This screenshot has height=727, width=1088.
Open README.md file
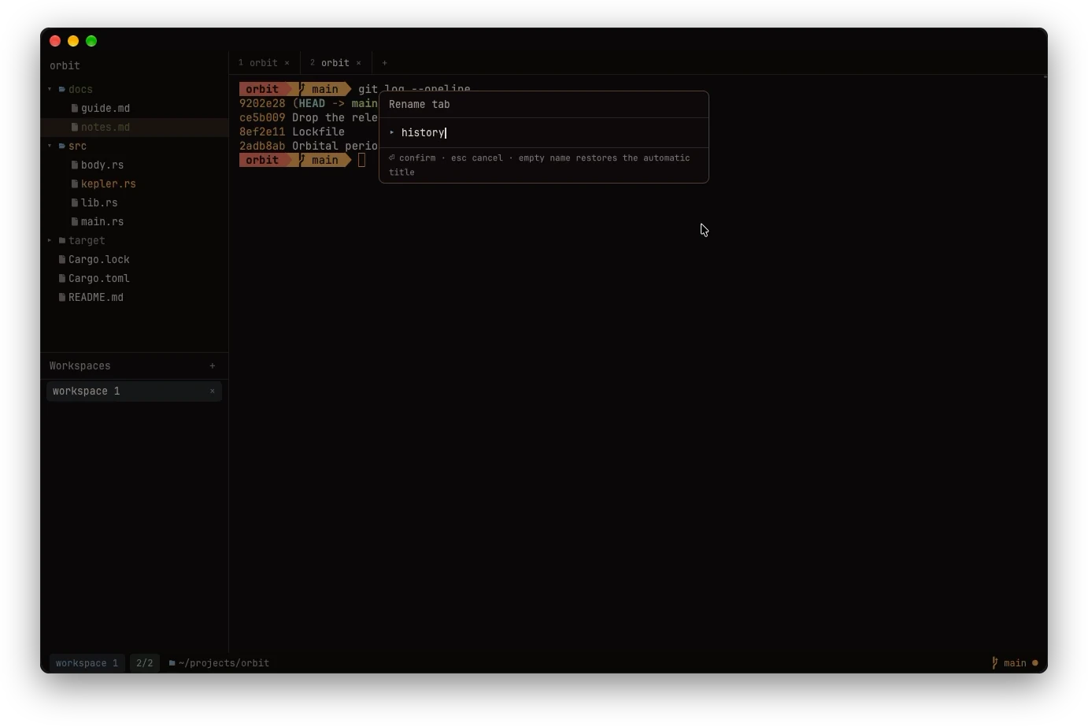[x=135, y=297]
